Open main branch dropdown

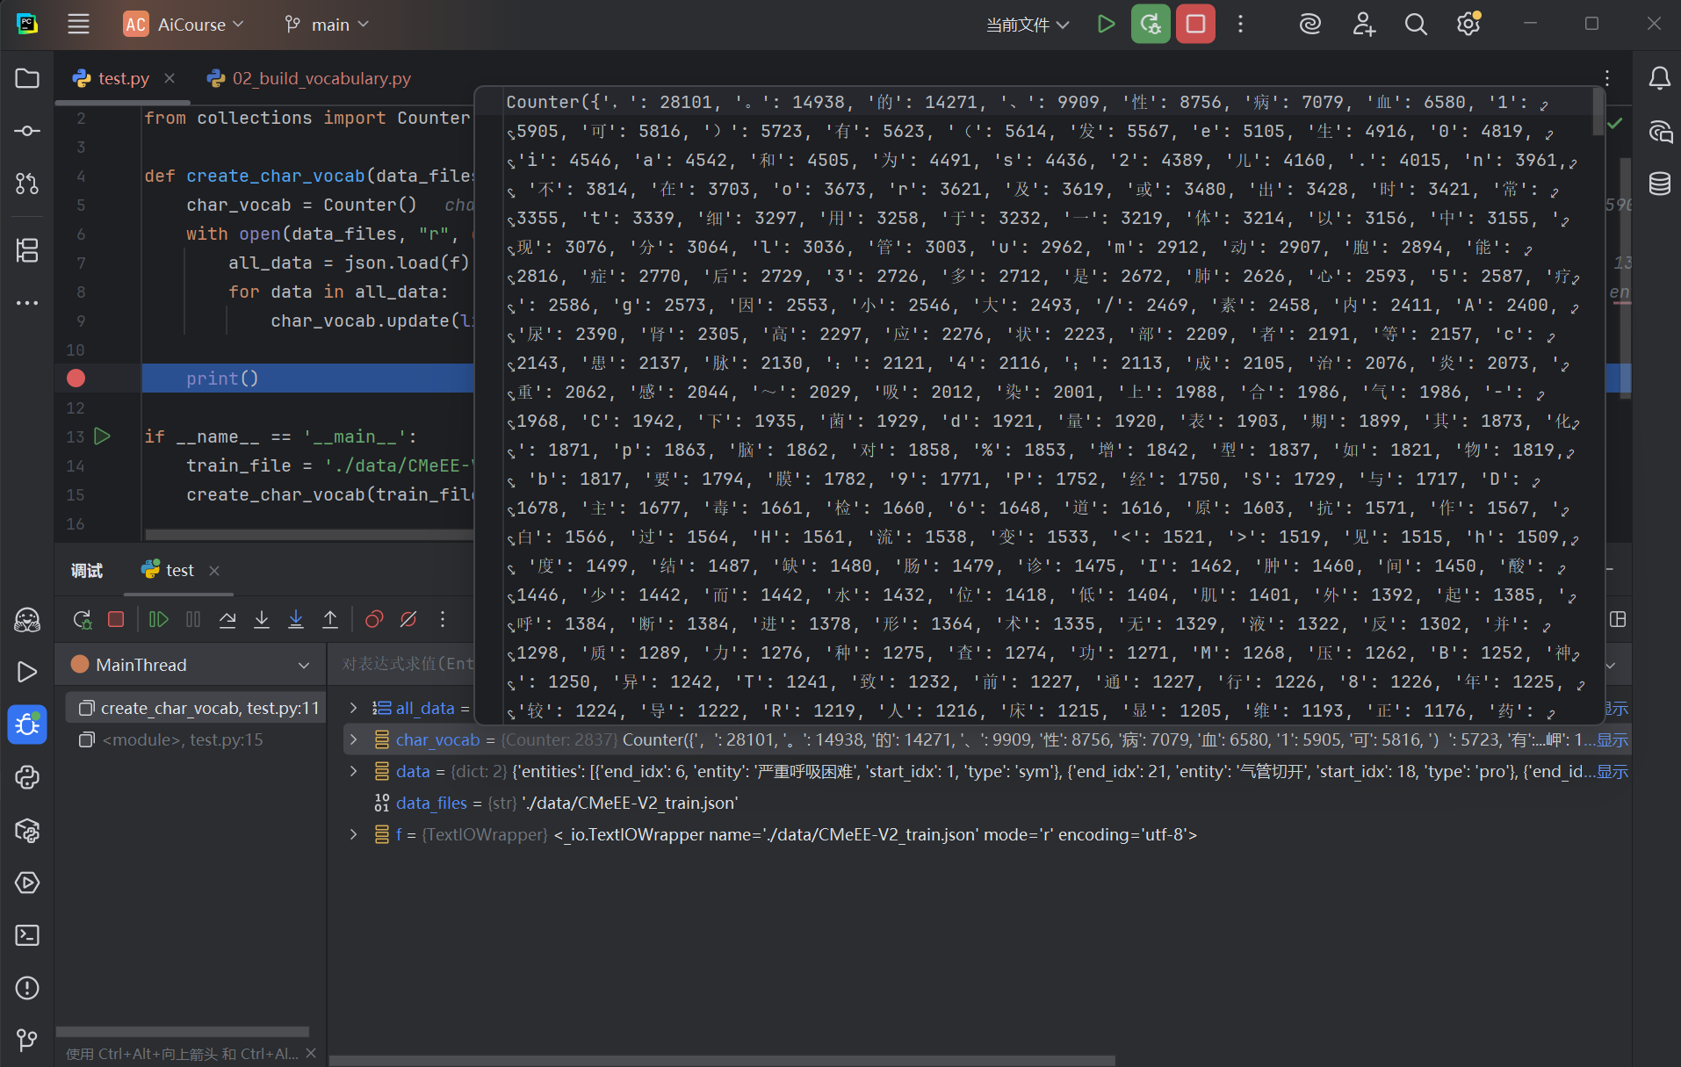pos(327,25)
